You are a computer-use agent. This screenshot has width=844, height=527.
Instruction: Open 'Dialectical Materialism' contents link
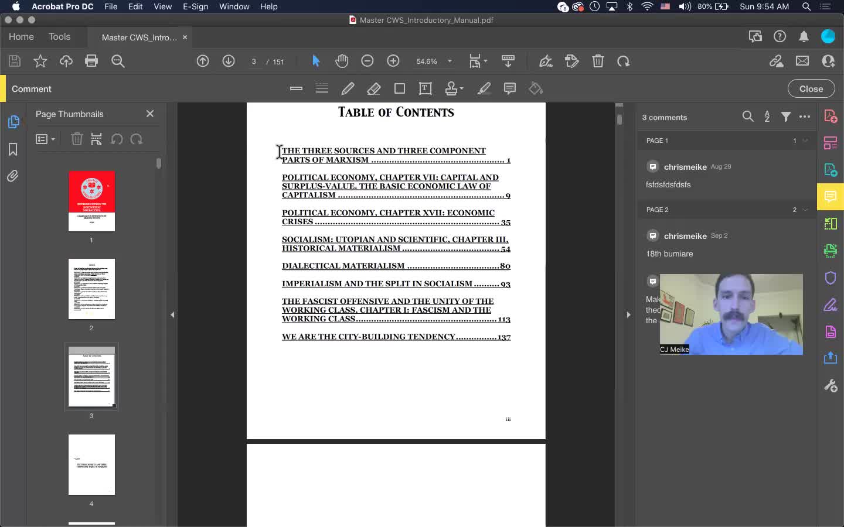click(396, 266)
